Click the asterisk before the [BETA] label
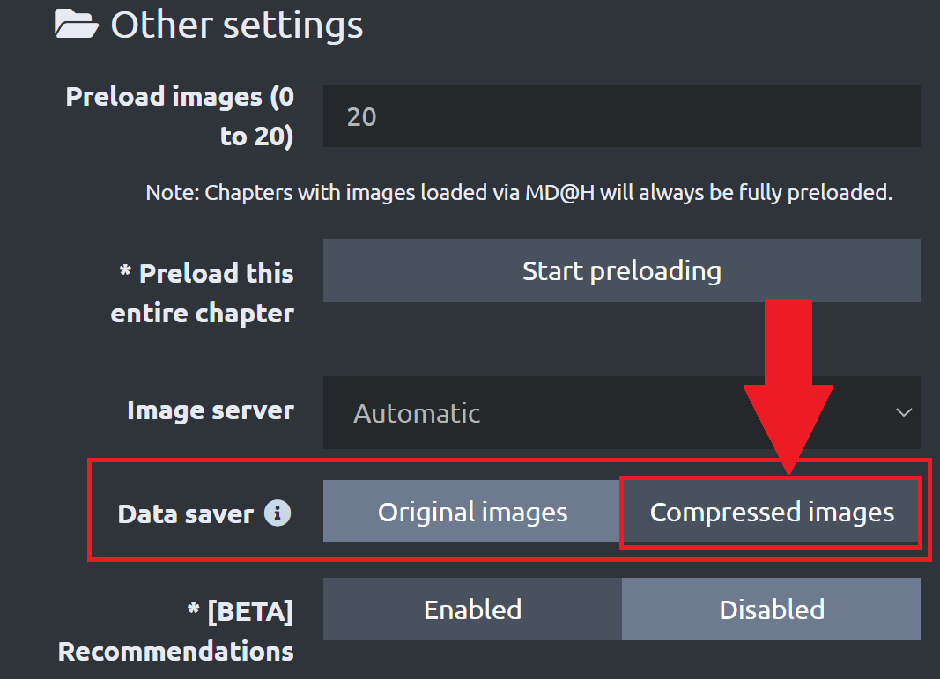The image size is (940, 679). pos(193,611)
